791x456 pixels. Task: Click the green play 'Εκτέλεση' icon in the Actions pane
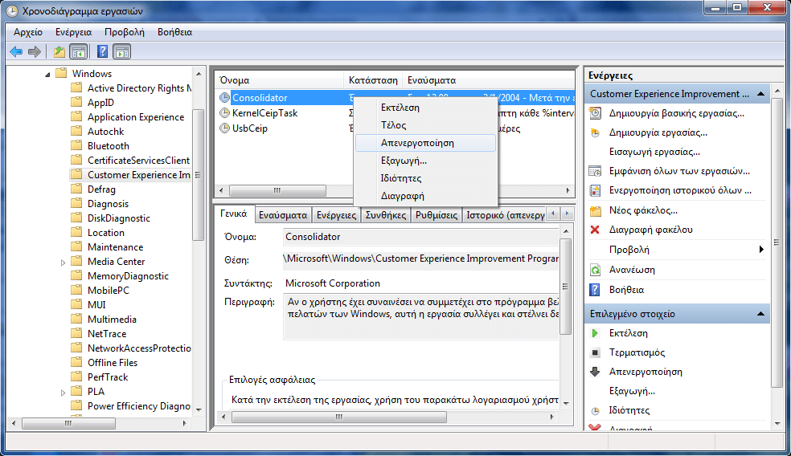595,333
